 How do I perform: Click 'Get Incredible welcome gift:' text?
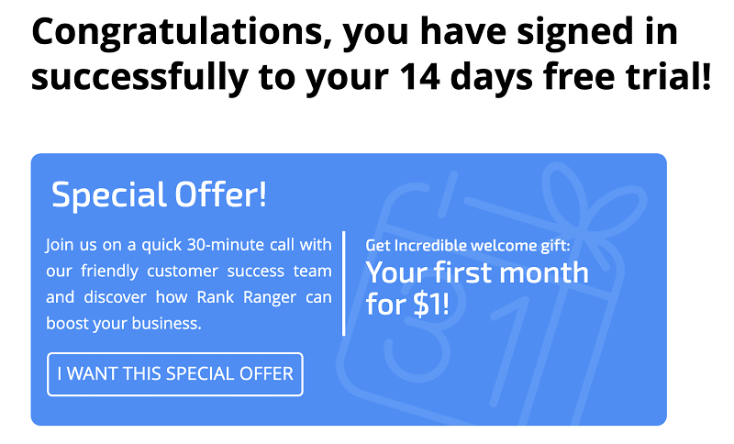468,246
